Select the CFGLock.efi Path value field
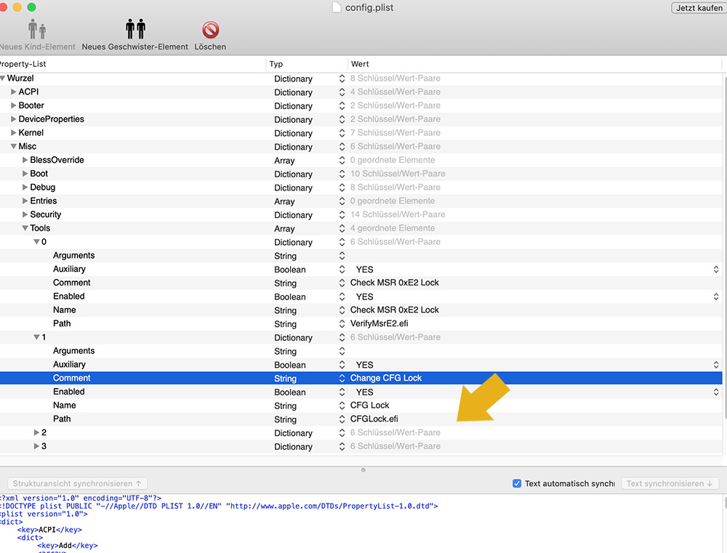This screenshot has height=553, width=727. click(x=374, y=419)
